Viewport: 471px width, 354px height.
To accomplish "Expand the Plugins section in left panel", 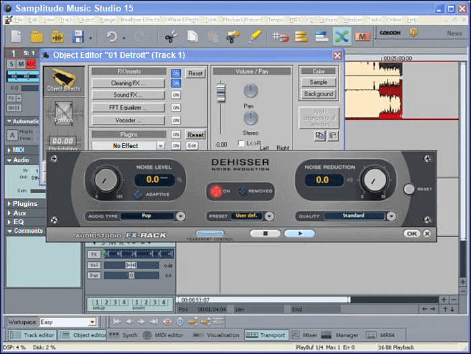I will [x=25, y=203].
